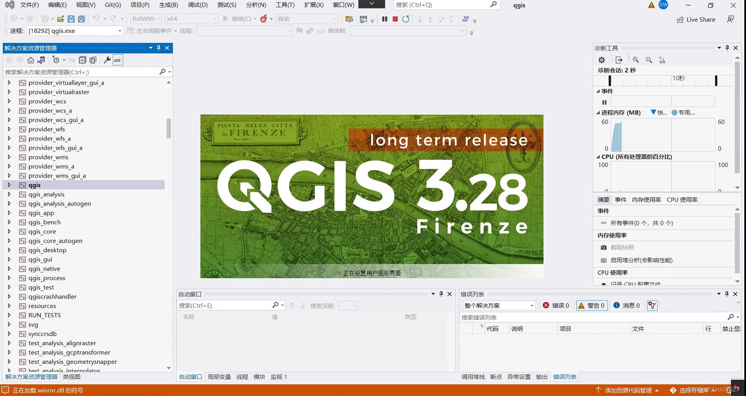Switch to the CPU 使用率 tab

pos(682,199)
